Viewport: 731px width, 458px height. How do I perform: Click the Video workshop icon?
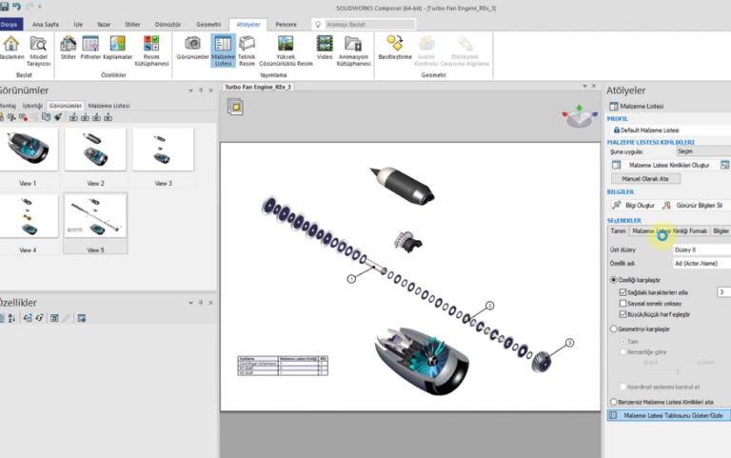point(325,48)
